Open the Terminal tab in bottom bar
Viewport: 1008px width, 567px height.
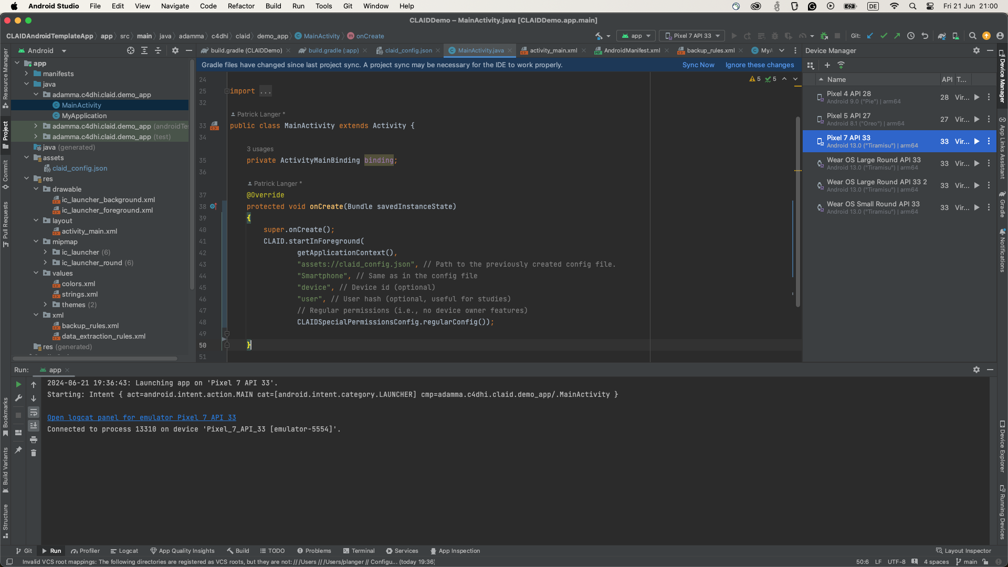359,551
